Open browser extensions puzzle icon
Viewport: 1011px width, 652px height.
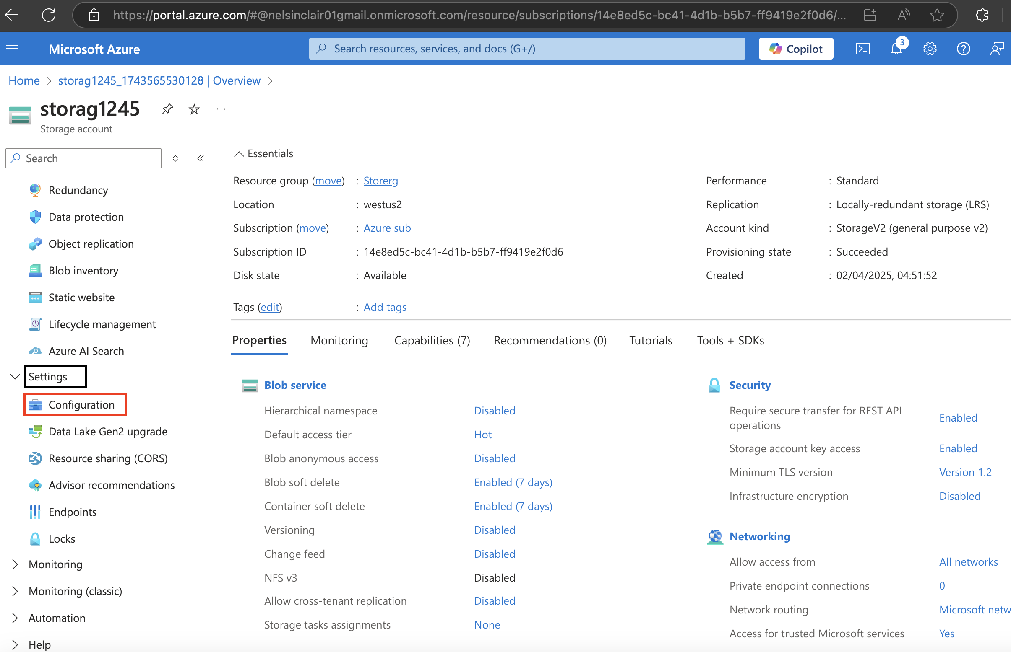click(982, 15)
